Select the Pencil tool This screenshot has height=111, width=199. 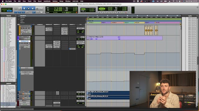pos(41,9)
